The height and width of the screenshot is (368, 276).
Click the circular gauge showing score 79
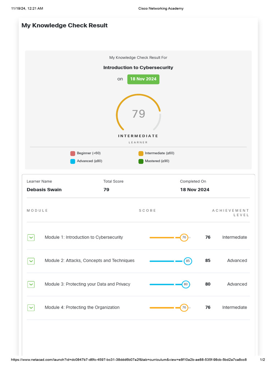pos(138,114)
